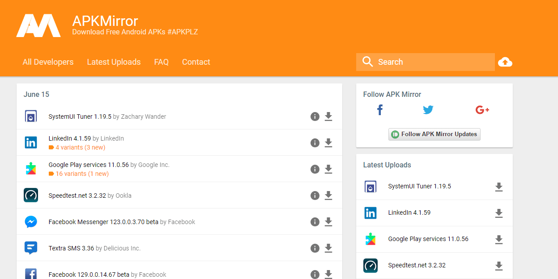Click the upload APK cloud icon
Image resolution: width=558 pixels, height=279 pixels.
(x=505, y=62)
